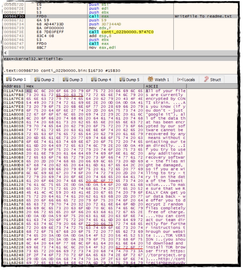The height and width of the screenshot is (270, 244).
Task: Open the Locals variables icon tab
Action: [x=180, y=80]
